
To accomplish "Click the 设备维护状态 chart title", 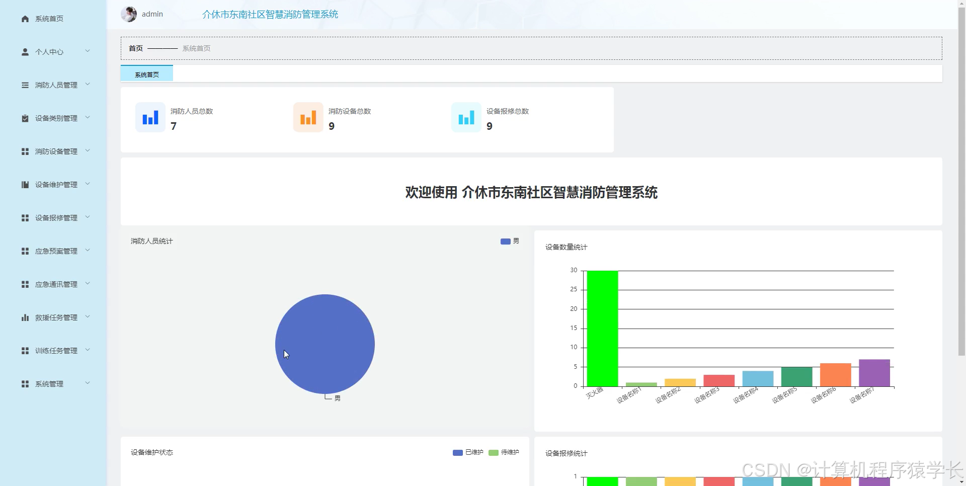I will point(151,452).
